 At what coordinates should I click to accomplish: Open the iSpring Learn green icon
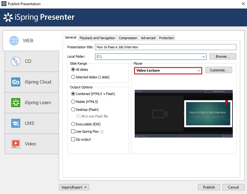pyautogui.click(x=16, y=103)
